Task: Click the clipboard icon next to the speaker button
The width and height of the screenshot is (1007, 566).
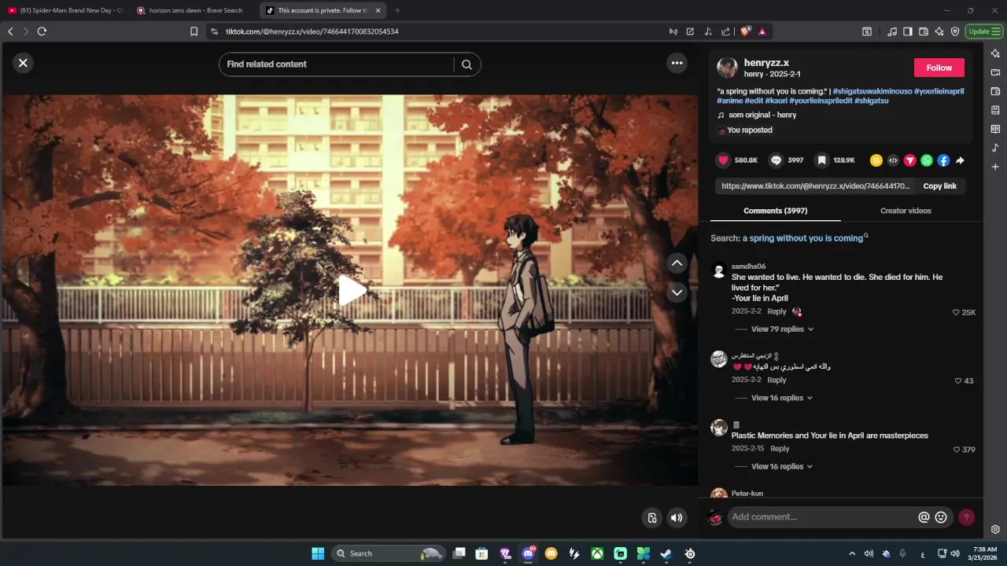Action: pyautogui.click(x=651, y=517)
